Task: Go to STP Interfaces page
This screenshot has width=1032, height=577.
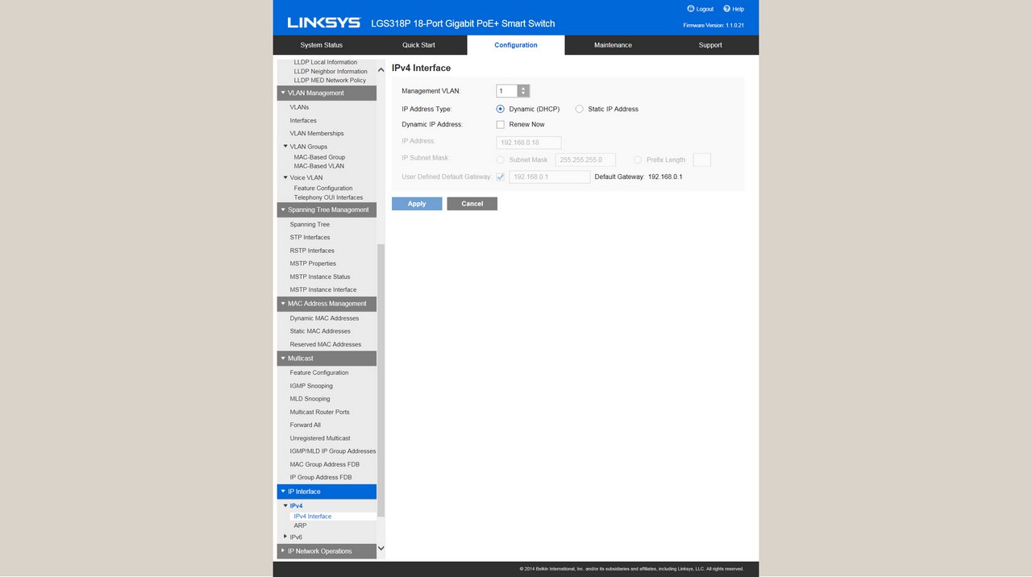Action: pyautogui.click(x=310, y=238)
